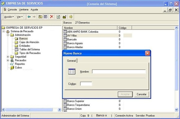The width and height of the screenshot is (180, 119).
Task: Click the console icon left of Consola menu
Action: 5,10
